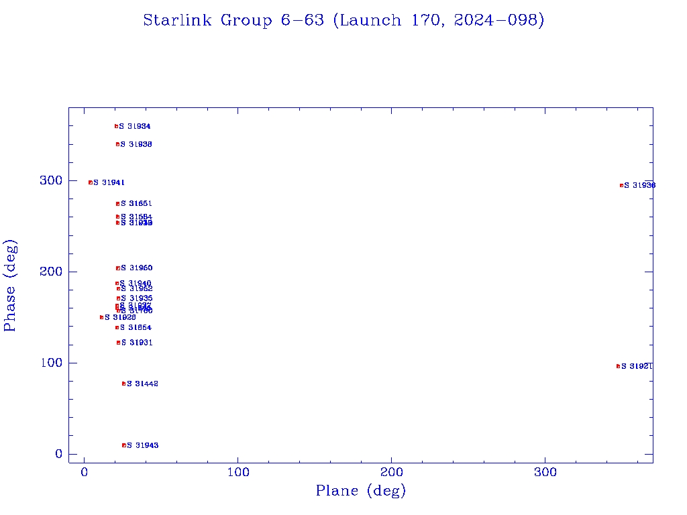This screenshot has height=515, width=687.
Task: Select the "Plane (deg)" axis label
Action: 361,491
